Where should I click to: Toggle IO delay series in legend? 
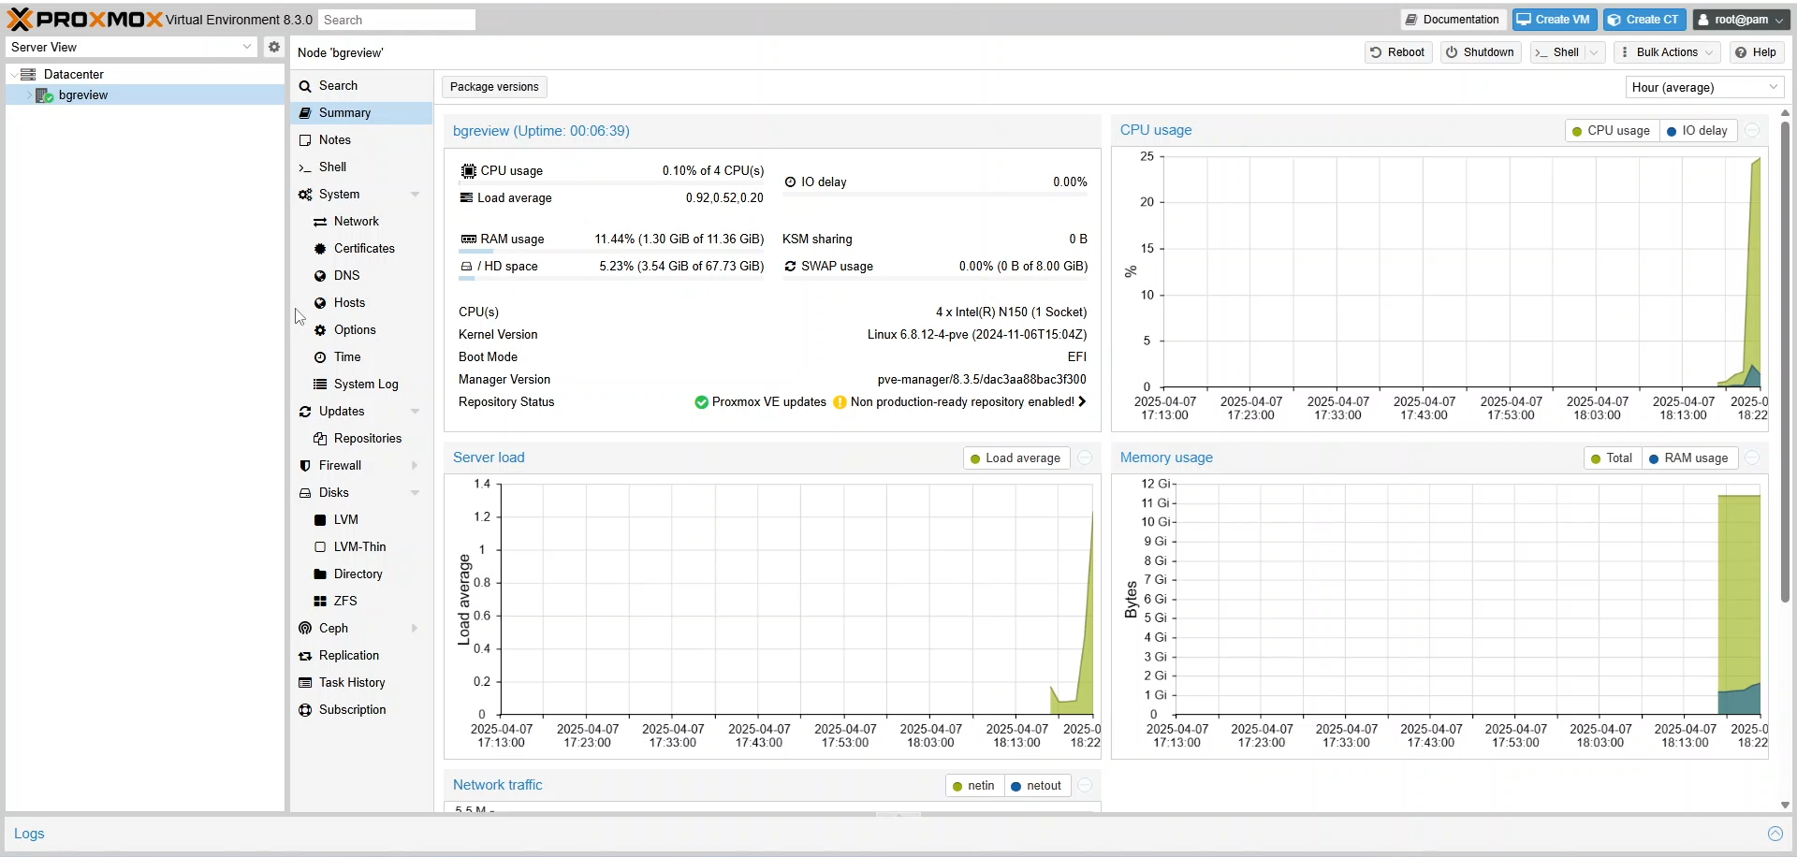pyautogui.click(x=1698, y=131)
